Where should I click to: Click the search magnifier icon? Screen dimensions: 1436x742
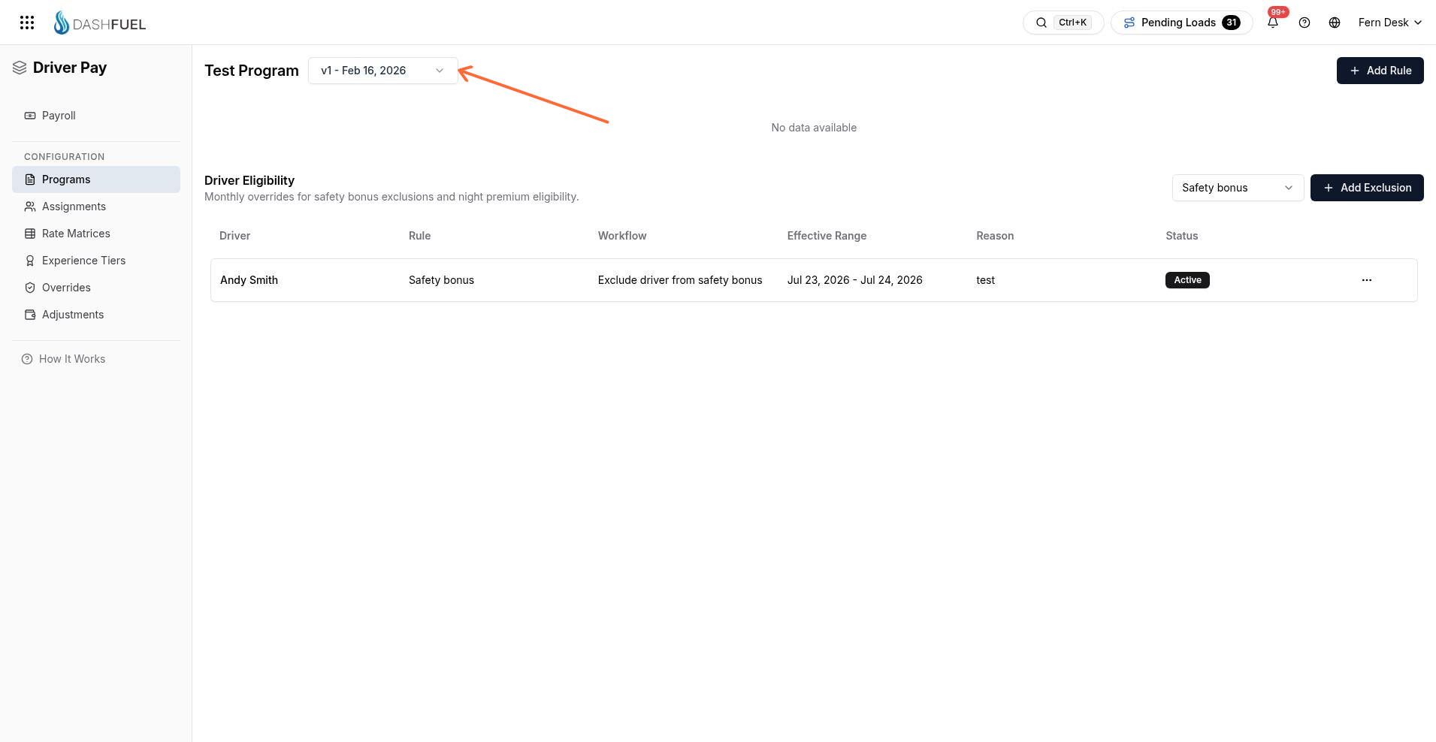click(1041, 23)
